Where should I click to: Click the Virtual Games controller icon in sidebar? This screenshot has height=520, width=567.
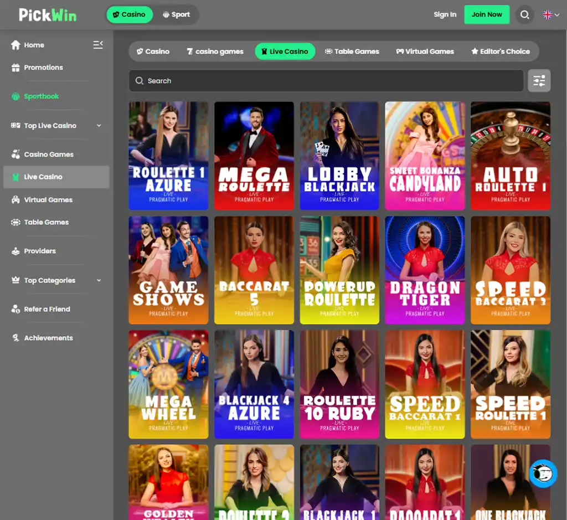tap(16, 199)
